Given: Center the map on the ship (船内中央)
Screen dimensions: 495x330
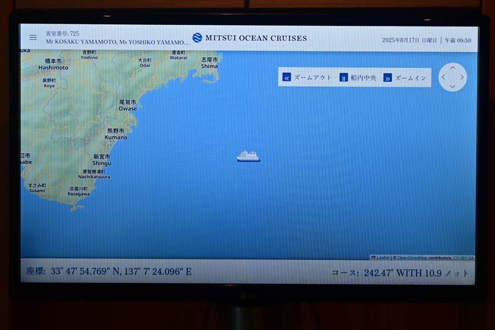Looking at the screenshot, I should tap(358, 78).
